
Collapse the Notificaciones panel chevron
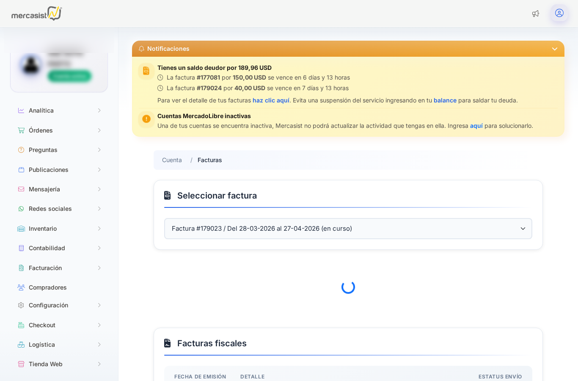click(555, 49)
